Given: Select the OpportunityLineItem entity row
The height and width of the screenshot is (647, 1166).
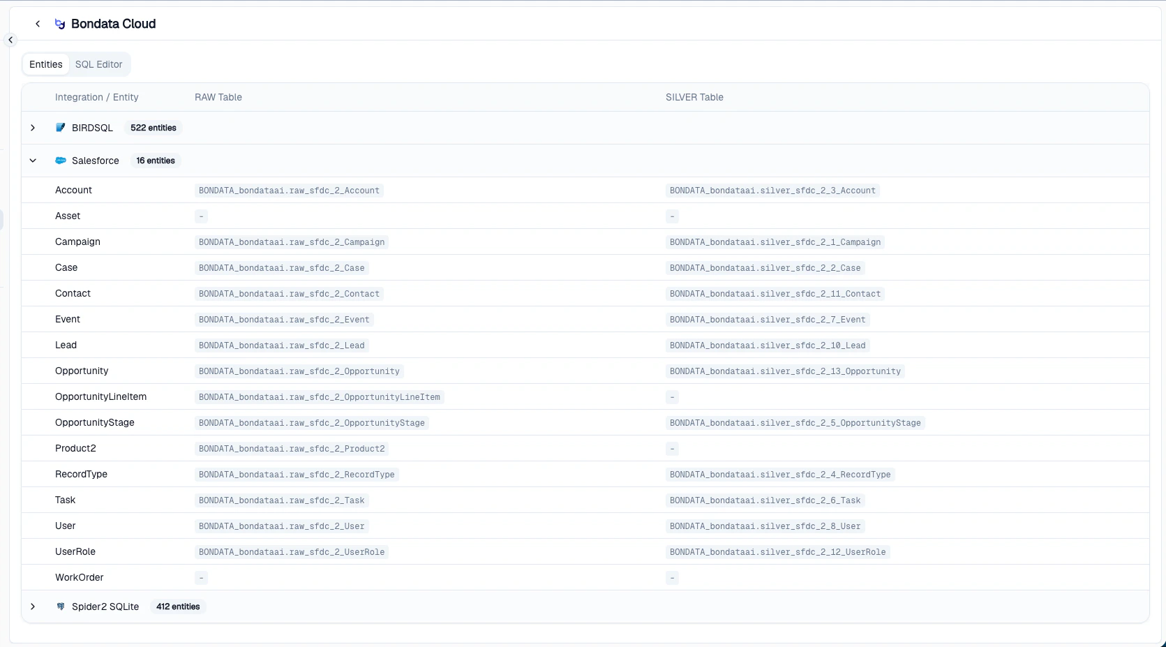Looking at the screenshot, I should tap(585, 396).
